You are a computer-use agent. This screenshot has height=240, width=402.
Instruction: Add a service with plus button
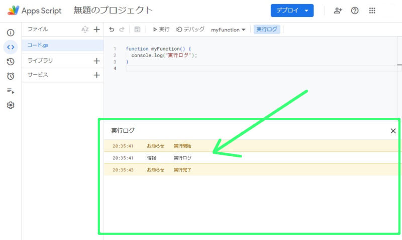click(97, 75)
